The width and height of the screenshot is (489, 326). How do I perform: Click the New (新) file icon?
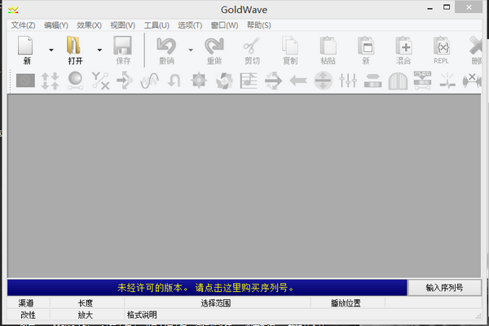26,46
